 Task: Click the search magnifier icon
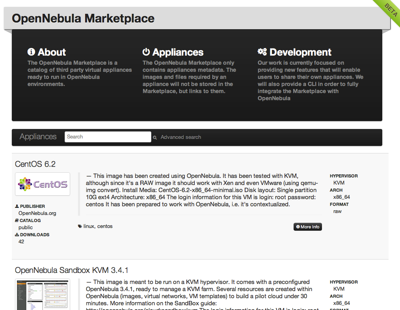click(x=154, y=138)
